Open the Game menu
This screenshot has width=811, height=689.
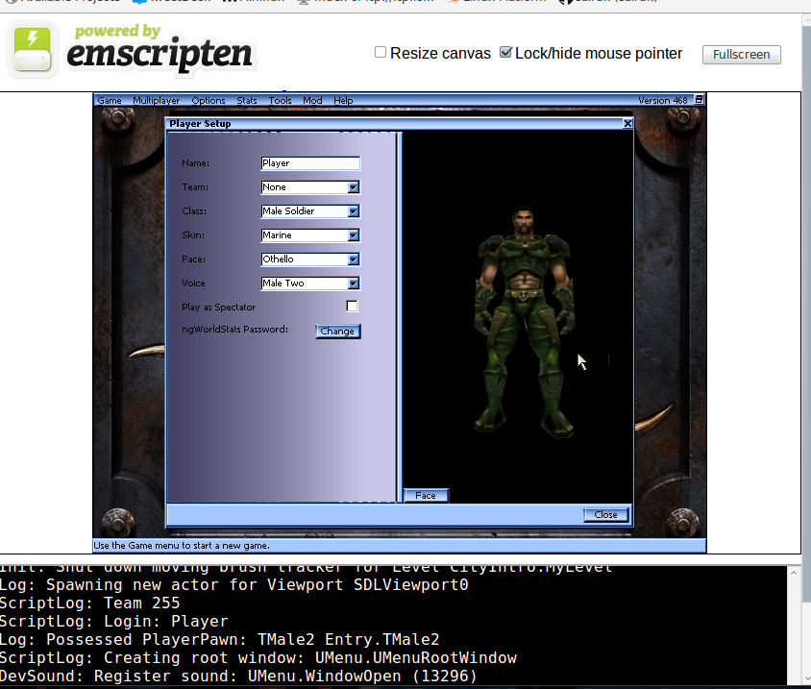110,100
